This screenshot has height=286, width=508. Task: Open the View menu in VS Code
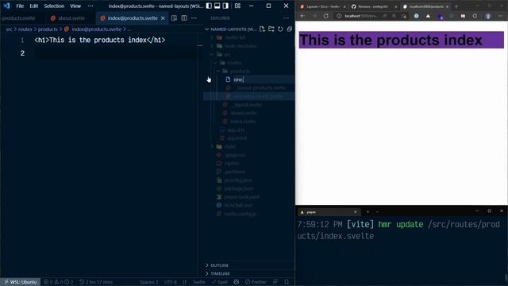[x=75, y=6]
